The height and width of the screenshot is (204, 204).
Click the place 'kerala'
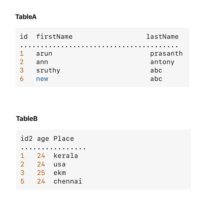coord(66,156)
